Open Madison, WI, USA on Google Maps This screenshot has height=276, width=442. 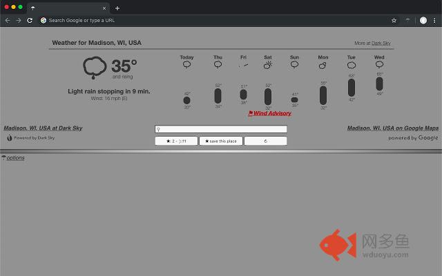pos(392,128)
